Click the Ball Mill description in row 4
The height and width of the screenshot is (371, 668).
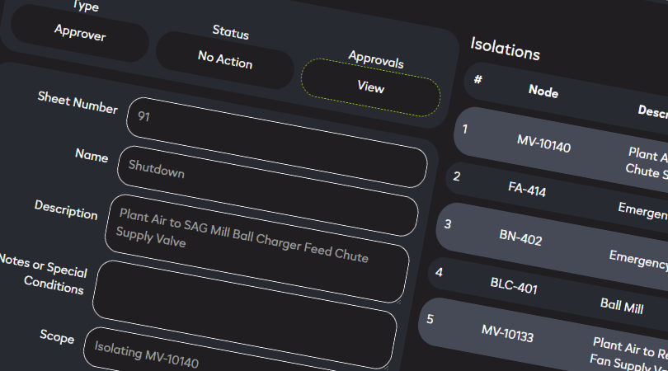coord(622,306)
